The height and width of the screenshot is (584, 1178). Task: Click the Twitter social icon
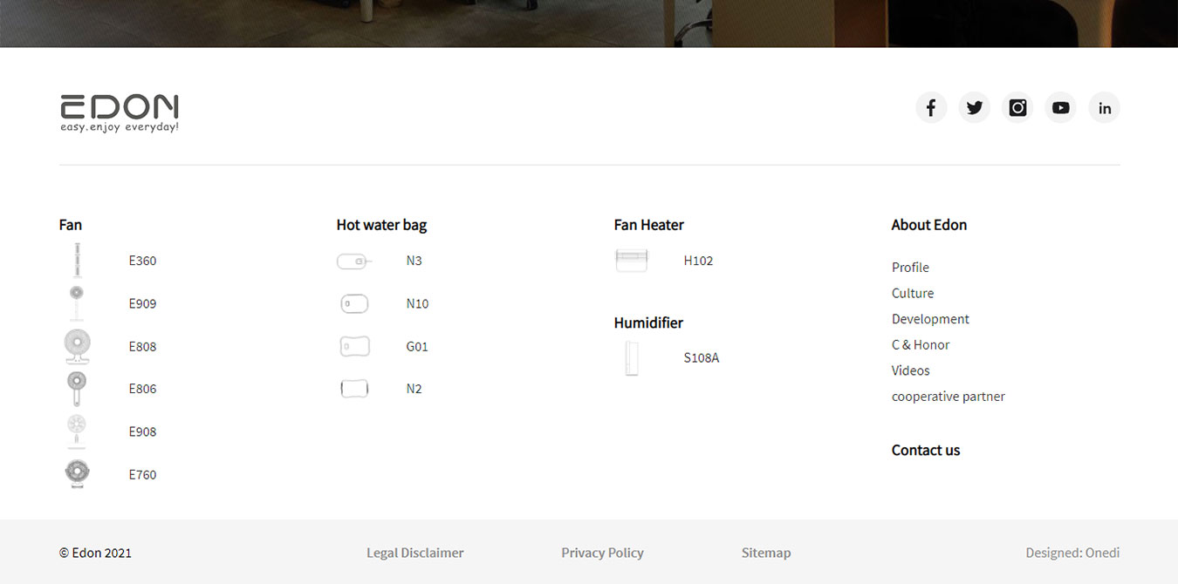tap(974, 108)
